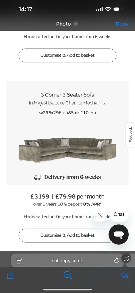Tap the zoom magnifier icon
Screen dimensions: 135x293
(67, 275)
